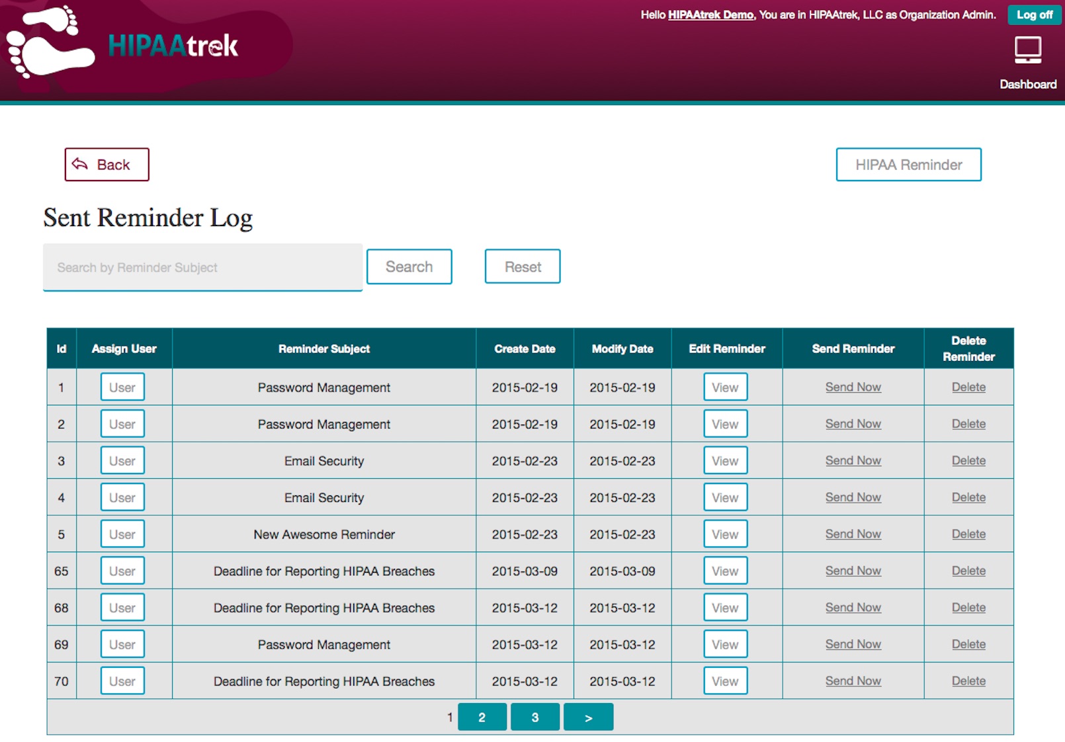Assign User for reminder Id 68
This screenshot has height=742, width=1065.
click(x=122, y=608)
